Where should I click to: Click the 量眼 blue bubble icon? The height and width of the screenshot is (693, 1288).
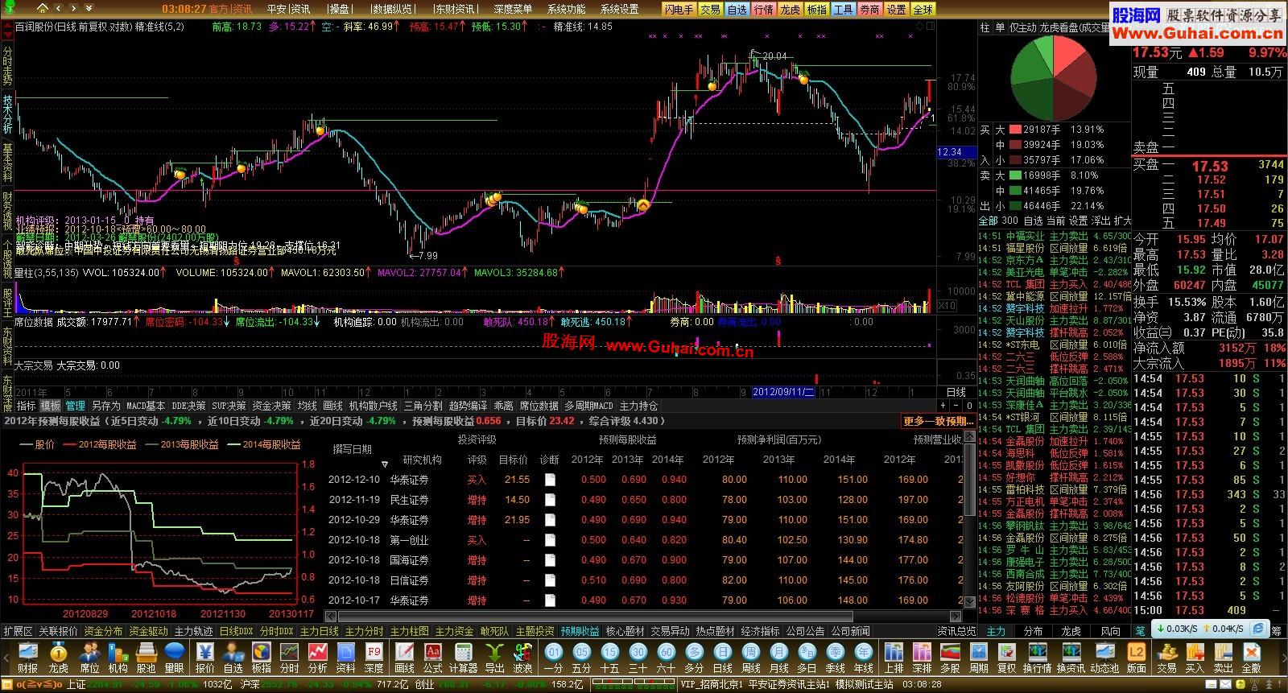[174, 658]
